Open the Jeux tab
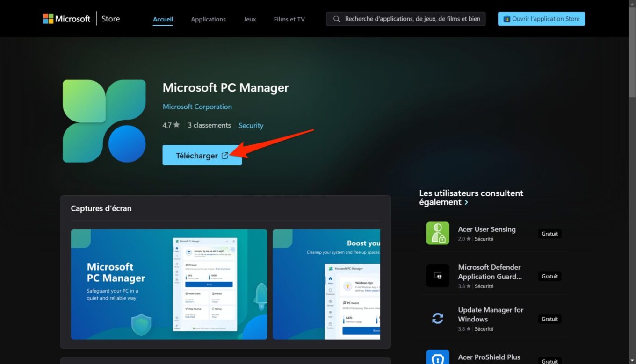 [250, 19]
